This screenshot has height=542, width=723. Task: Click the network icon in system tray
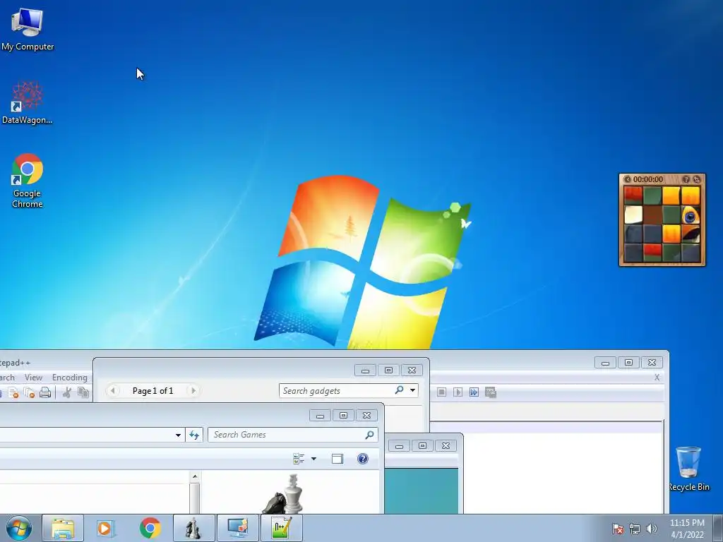635,529
